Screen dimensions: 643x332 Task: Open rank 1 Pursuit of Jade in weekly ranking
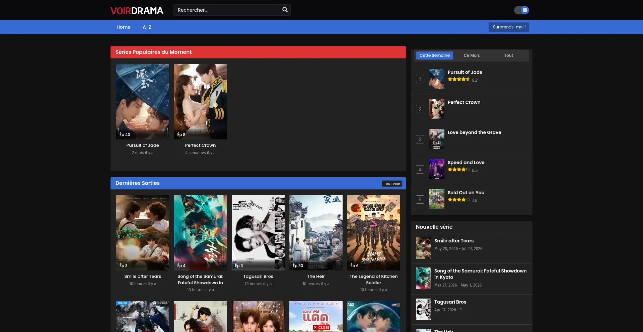tap(465, 72)
